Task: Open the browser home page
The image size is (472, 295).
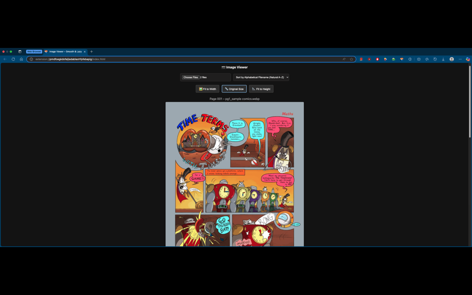Action: tap(21, 59)
